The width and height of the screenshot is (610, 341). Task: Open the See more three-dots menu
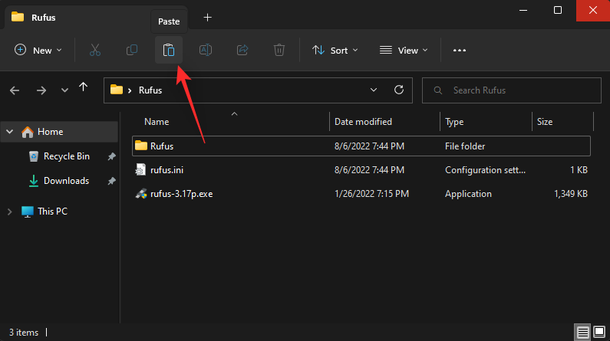pyautogui.click(x=460, y=50)
